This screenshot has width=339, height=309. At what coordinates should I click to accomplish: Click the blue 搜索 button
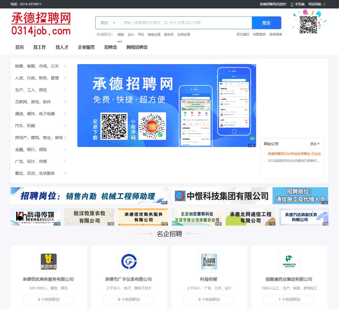point(266,23)
